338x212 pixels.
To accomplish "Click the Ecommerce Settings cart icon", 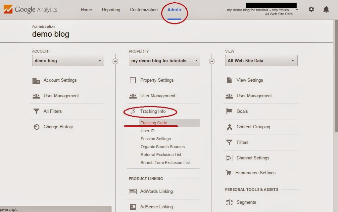I will click(x=228, y=173).
